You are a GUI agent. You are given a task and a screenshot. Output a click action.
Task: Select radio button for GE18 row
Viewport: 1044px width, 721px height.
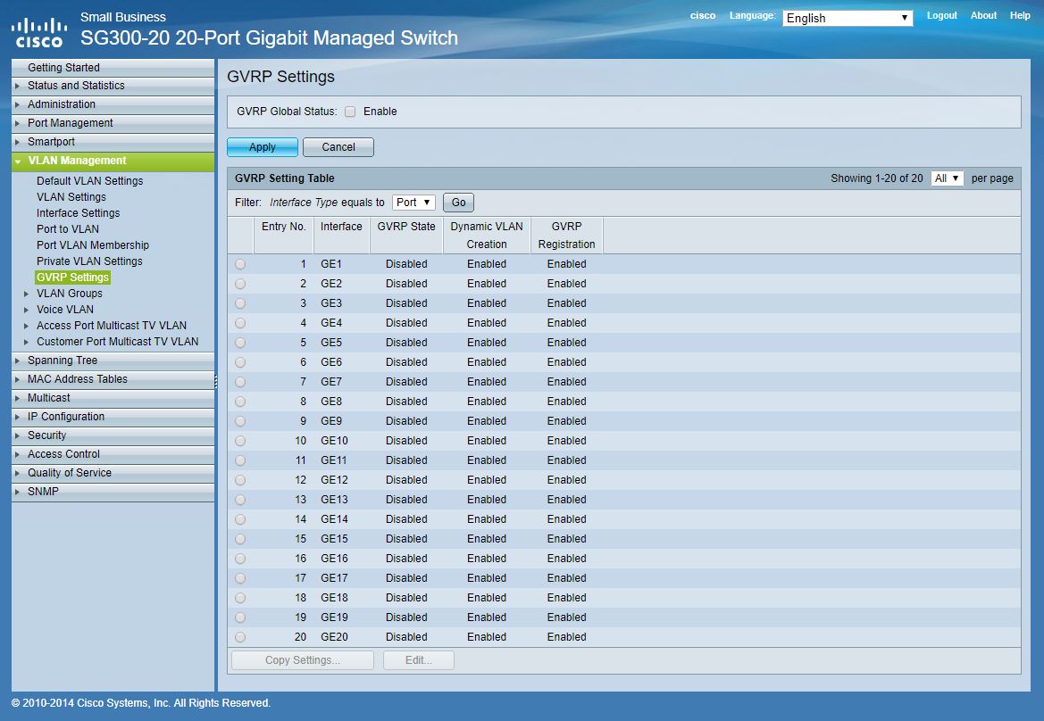point(240,598)
